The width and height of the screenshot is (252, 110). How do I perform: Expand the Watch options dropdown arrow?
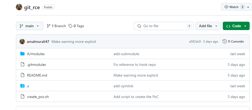coord(248,7)
